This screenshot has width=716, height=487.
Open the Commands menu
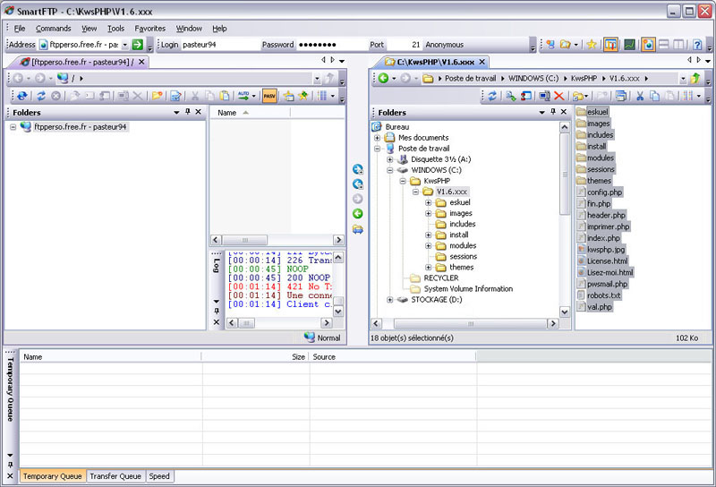(54, 29)
